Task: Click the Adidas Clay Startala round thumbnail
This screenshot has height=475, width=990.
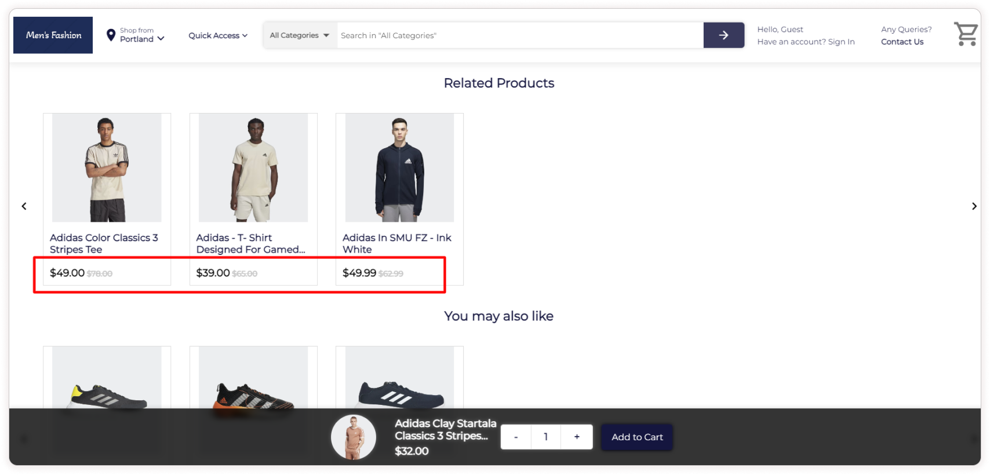Action: coord(354,437)
